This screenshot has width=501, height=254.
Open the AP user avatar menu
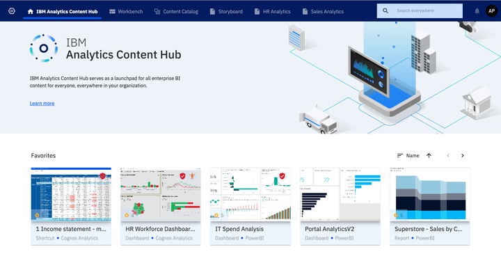(491, 11)
